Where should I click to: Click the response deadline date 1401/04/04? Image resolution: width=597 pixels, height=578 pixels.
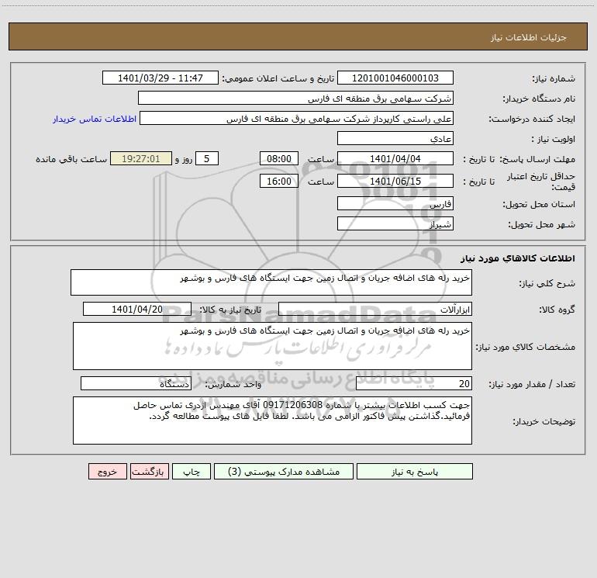(x=395, y=159)
